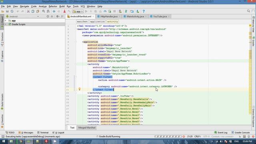The height and width of the screenshot is (144, 256).
Task: Fold the application tag in gutter
Action: click(x=76, y=42)
